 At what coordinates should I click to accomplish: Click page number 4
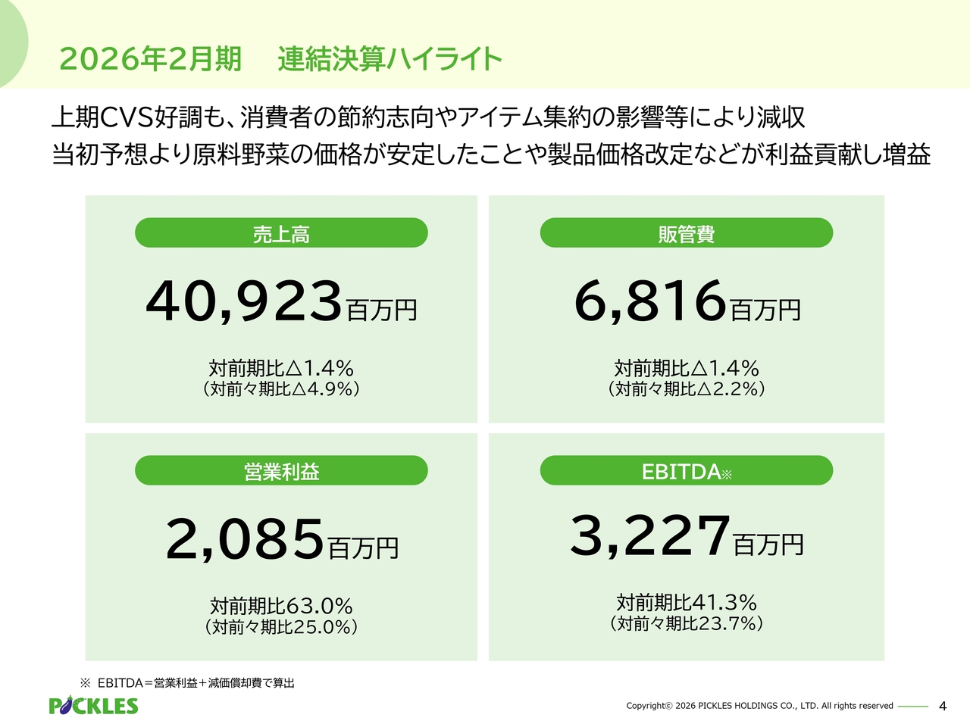click(943, 706)
